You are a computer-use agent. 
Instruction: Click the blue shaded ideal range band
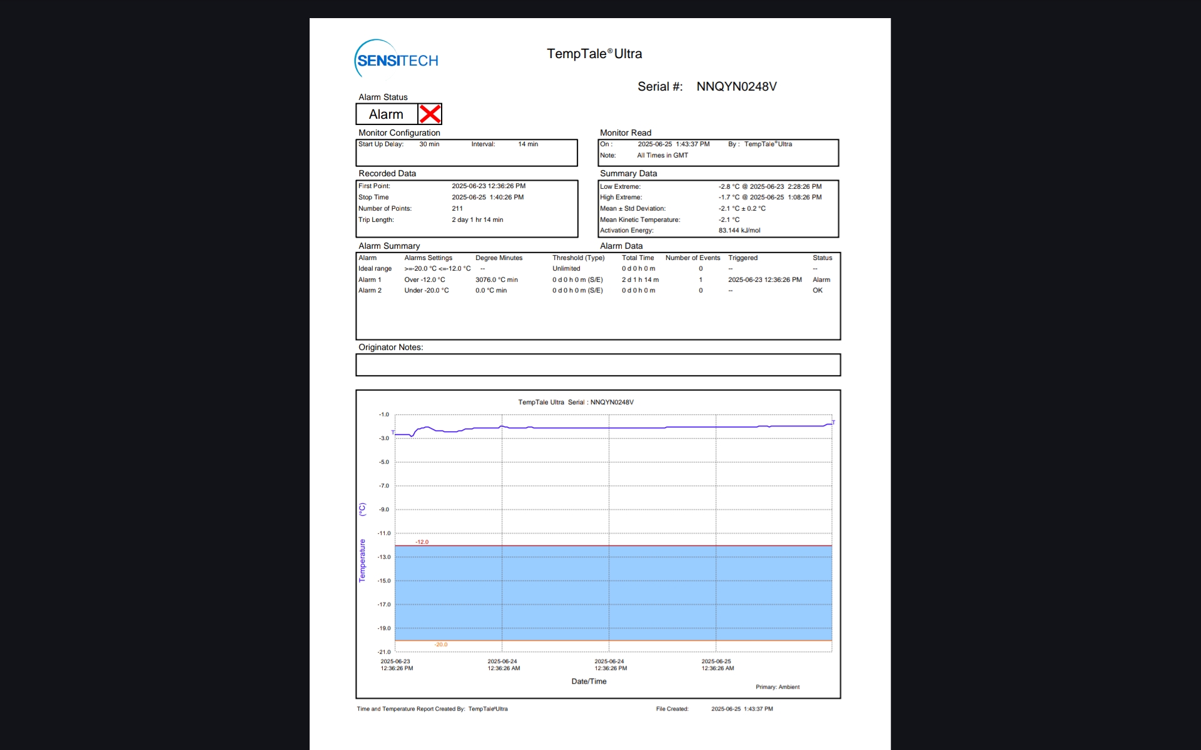[x=613, y=593]
